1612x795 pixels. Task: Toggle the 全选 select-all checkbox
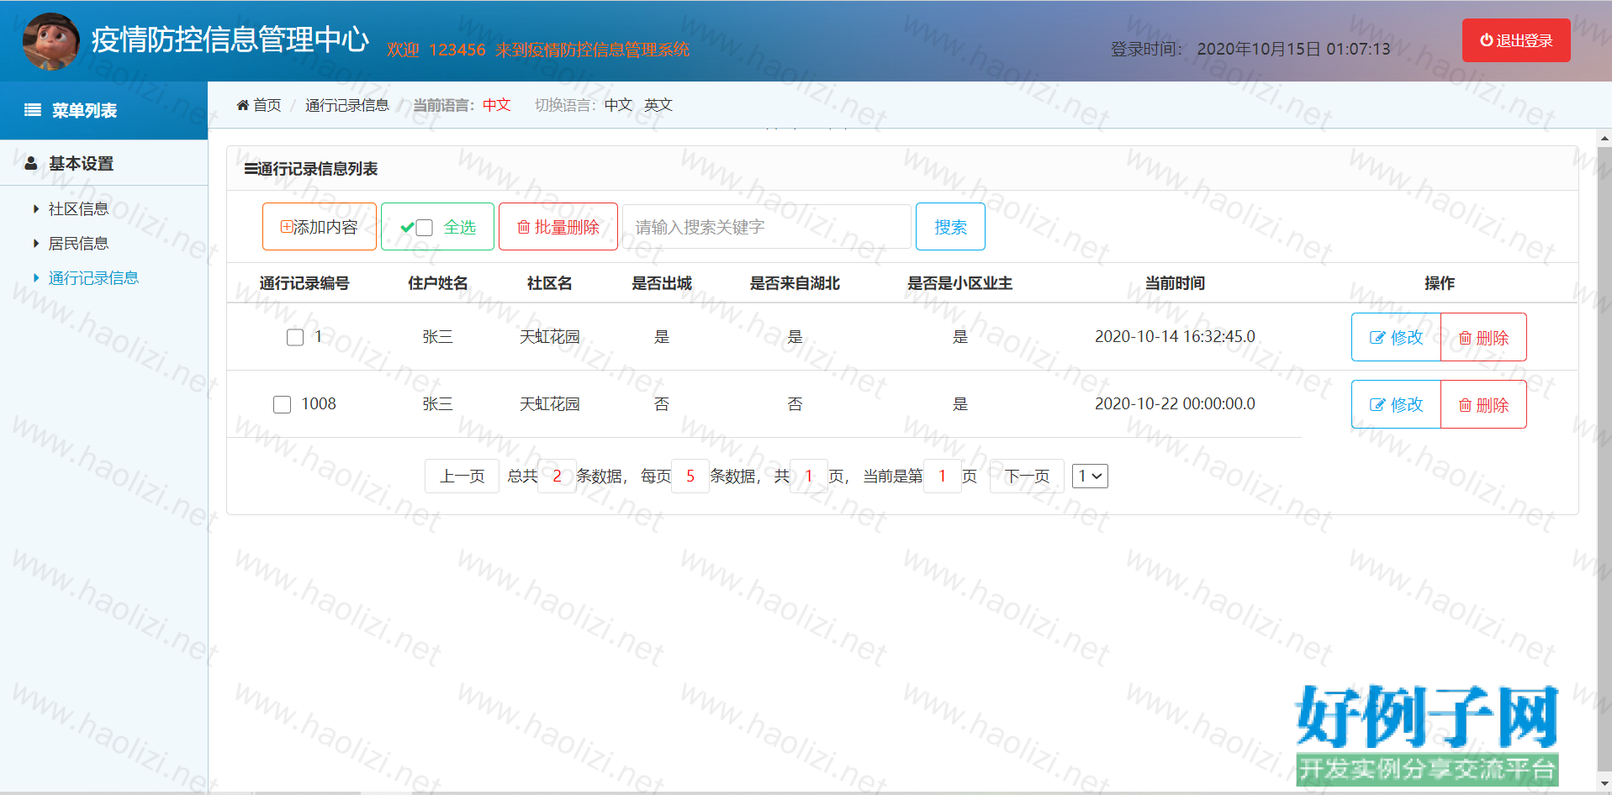click(425, 228)
